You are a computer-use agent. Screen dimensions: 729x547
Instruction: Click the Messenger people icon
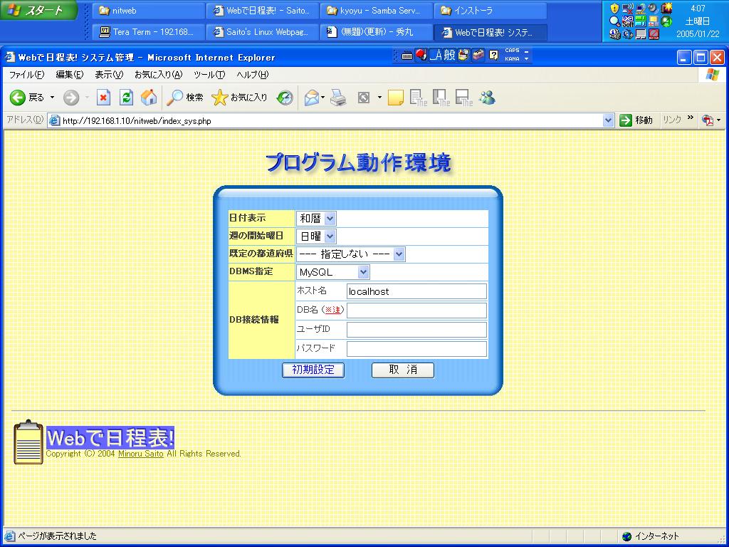pyautogui.click(x=487, y=98)
